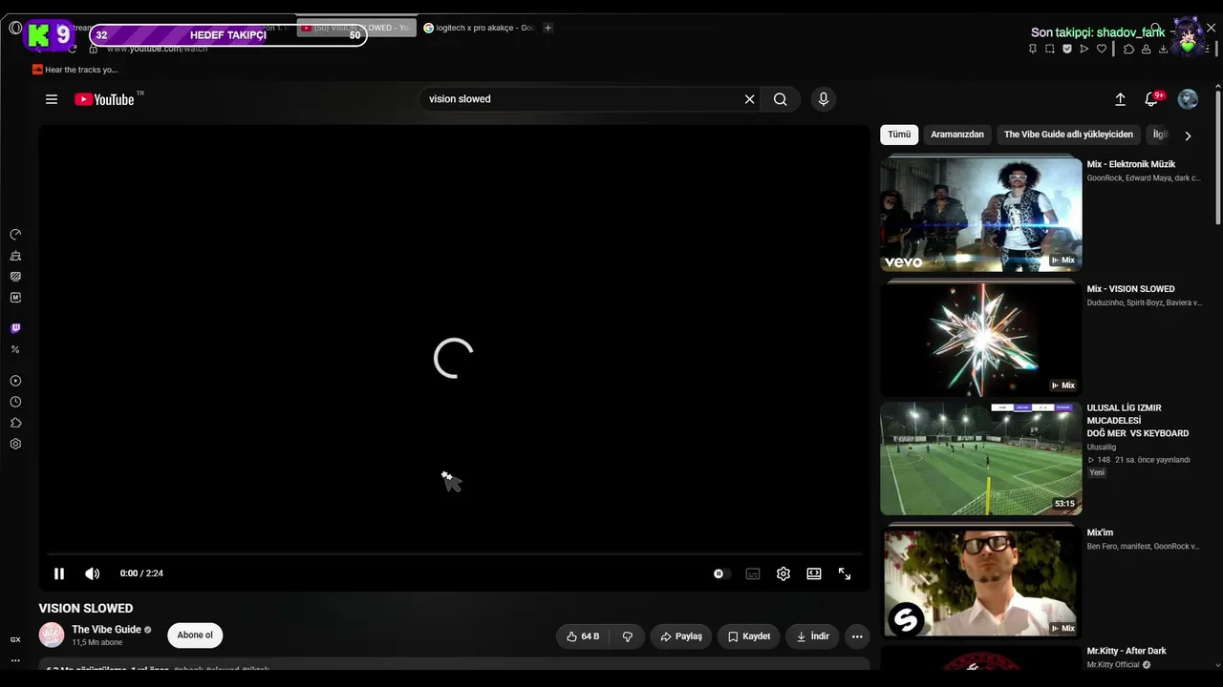This screenshot has width=1223, height=687.
Task: Toggle the autoplay switch
Action: tap(720, 573)
